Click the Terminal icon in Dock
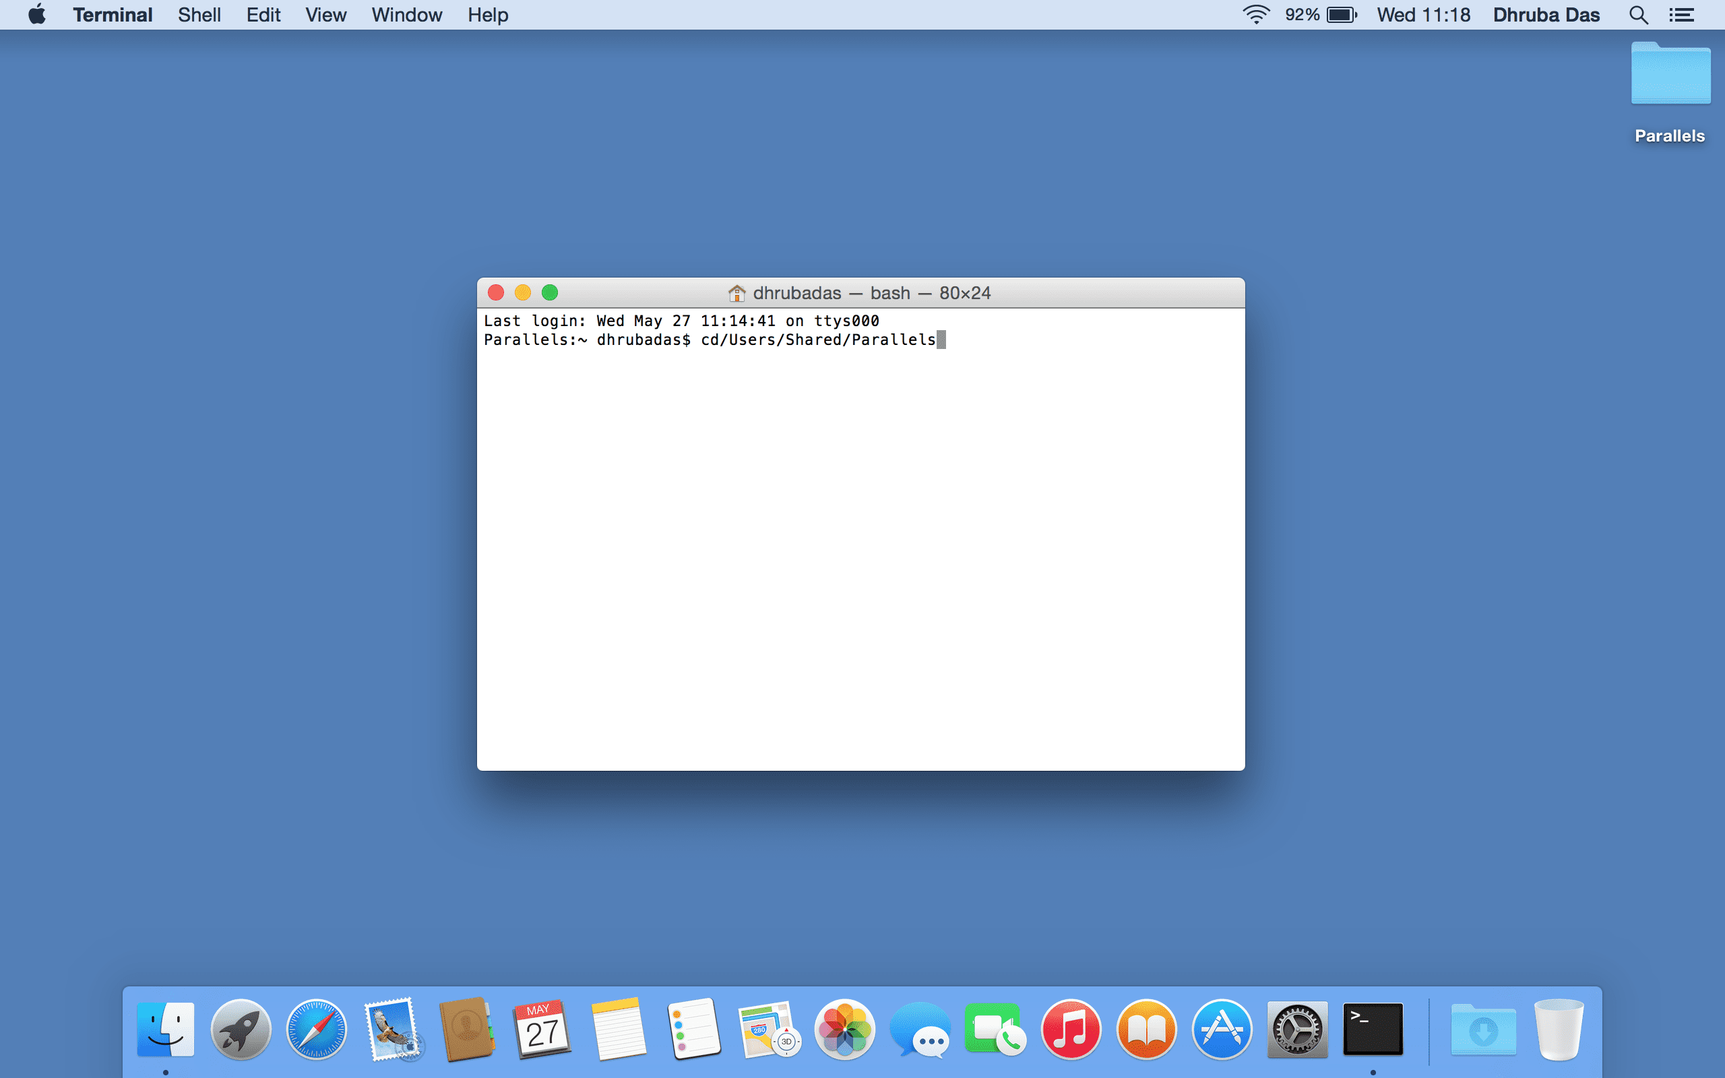This screenshot has width=1725, height=1078. click(x=1373, y=1029)
